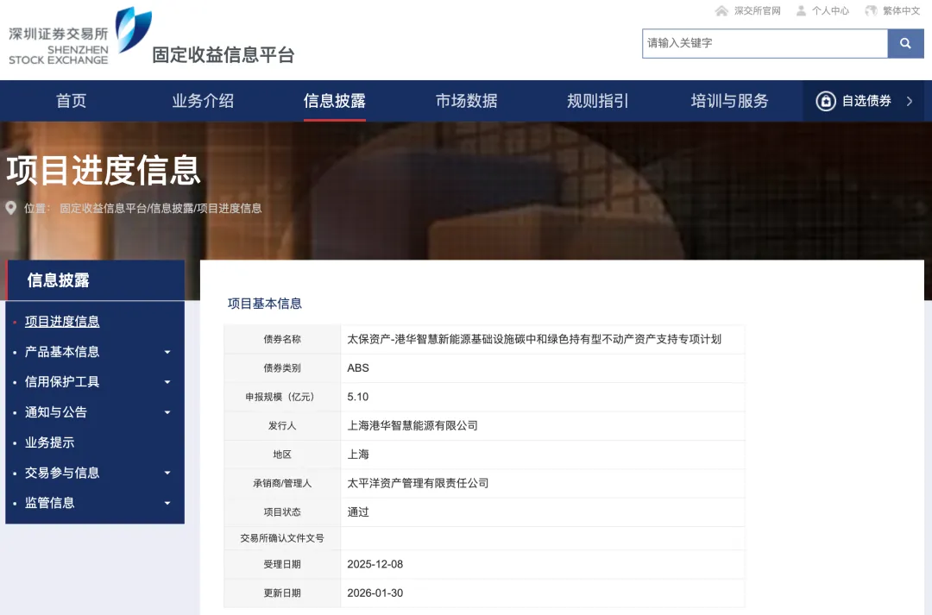Click the person icon beside 个人中心
932x615 pixels.
coord(801,10)
